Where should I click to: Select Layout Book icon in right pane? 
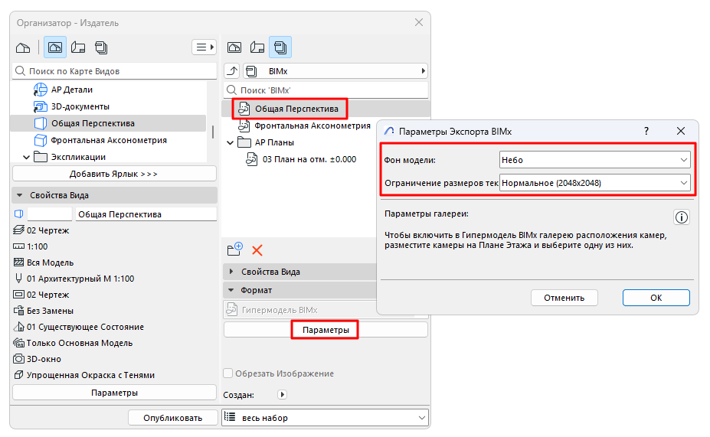pos(257,47)
